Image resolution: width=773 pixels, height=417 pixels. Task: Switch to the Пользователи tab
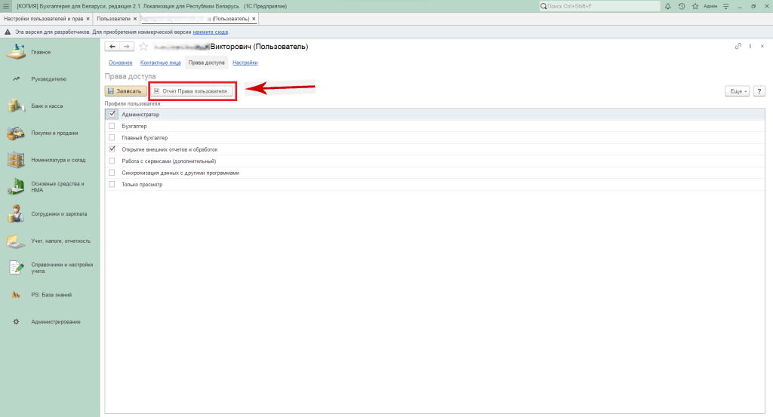tap(114, 18)
